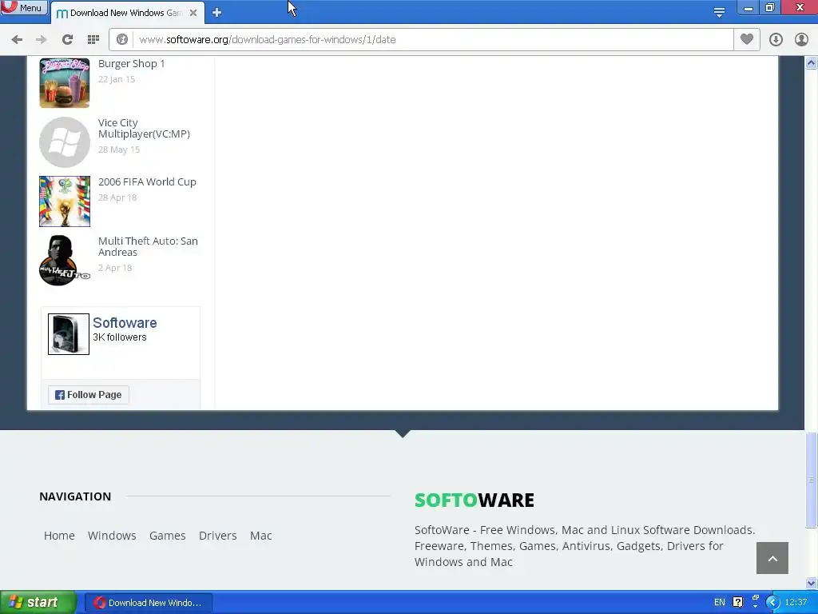Click EN language indicator in tray

coord(720,603)
